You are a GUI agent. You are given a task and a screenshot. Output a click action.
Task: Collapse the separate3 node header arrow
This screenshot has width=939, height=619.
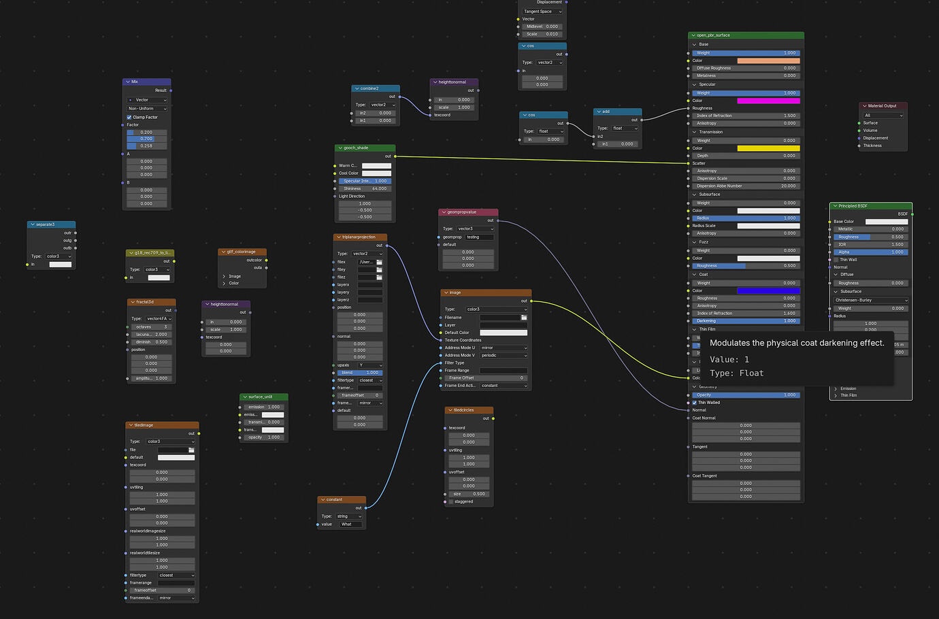pyautogui.click(x=33, y=224)
